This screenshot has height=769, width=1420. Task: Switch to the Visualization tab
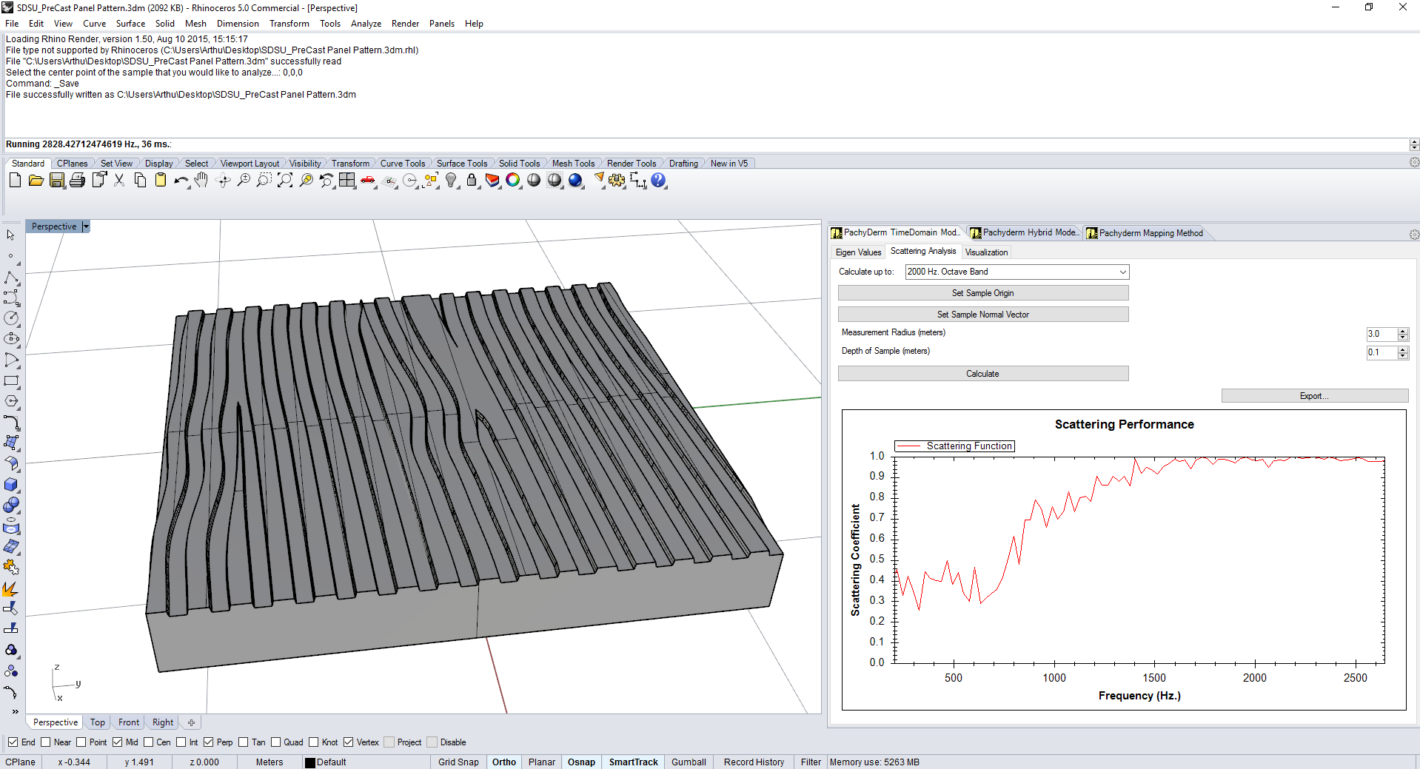click(986, 252)
